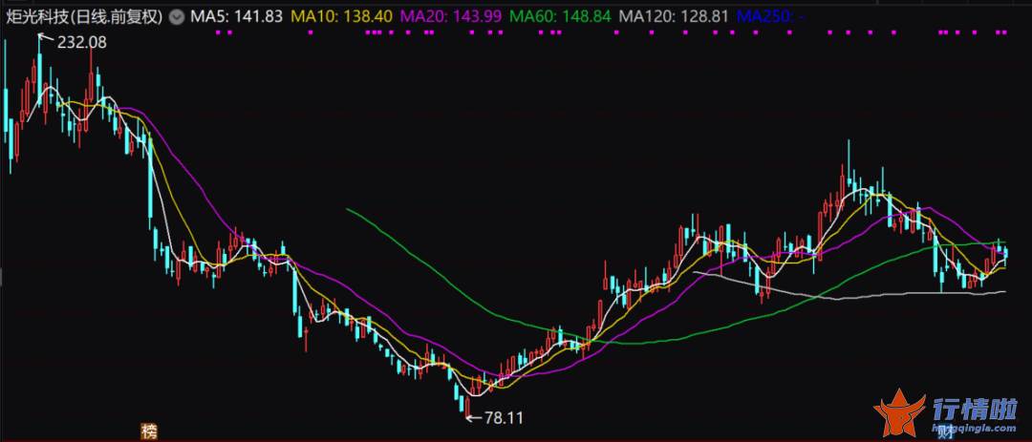Image resolution: width=1032 pixels, height=442 pixels.
Task: Open the dropdown arrow beside 炬光科技 title
Action: tap(177, 16)
